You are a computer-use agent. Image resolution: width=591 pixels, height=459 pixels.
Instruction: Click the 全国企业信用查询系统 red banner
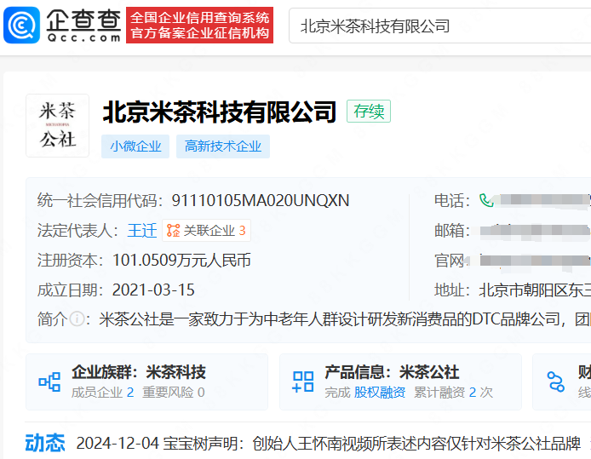(x=200, y=26)
